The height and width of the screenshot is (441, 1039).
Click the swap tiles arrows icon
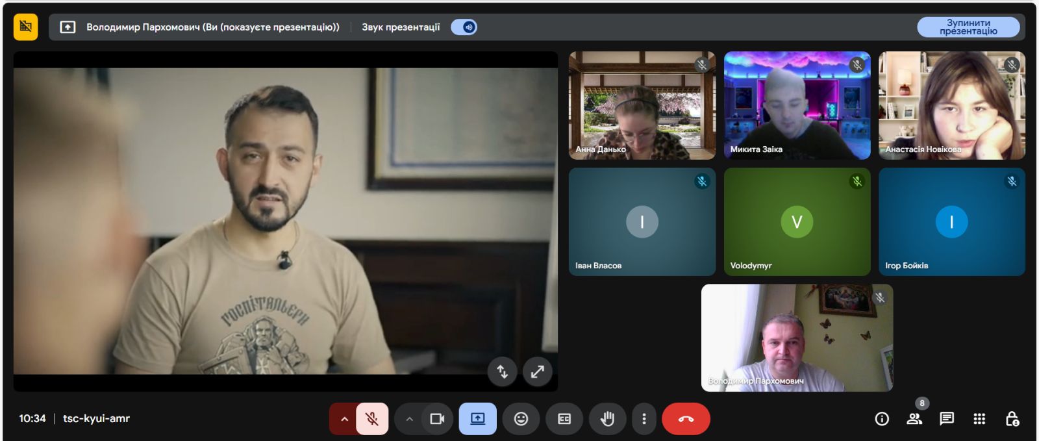tap(502, 372)
